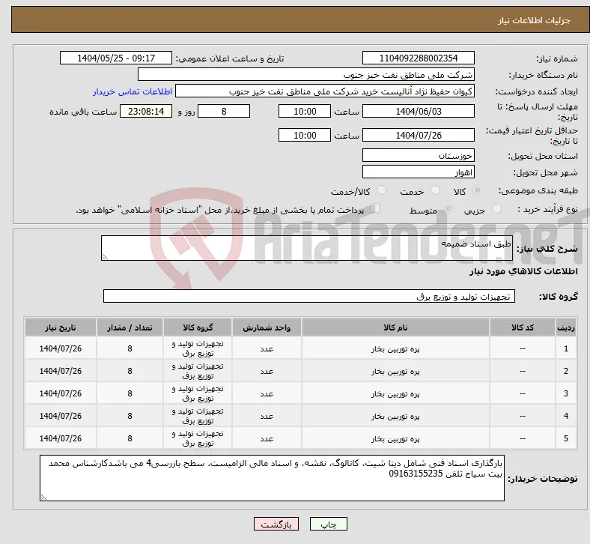Click the تعداد / مقدار column header
The image size is (590, 544).
130,327
